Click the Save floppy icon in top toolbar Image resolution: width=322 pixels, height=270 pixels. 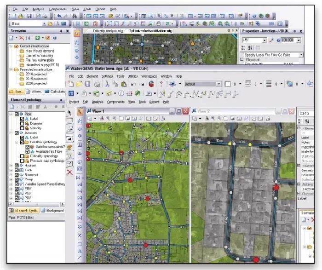[x=29, y=16]
